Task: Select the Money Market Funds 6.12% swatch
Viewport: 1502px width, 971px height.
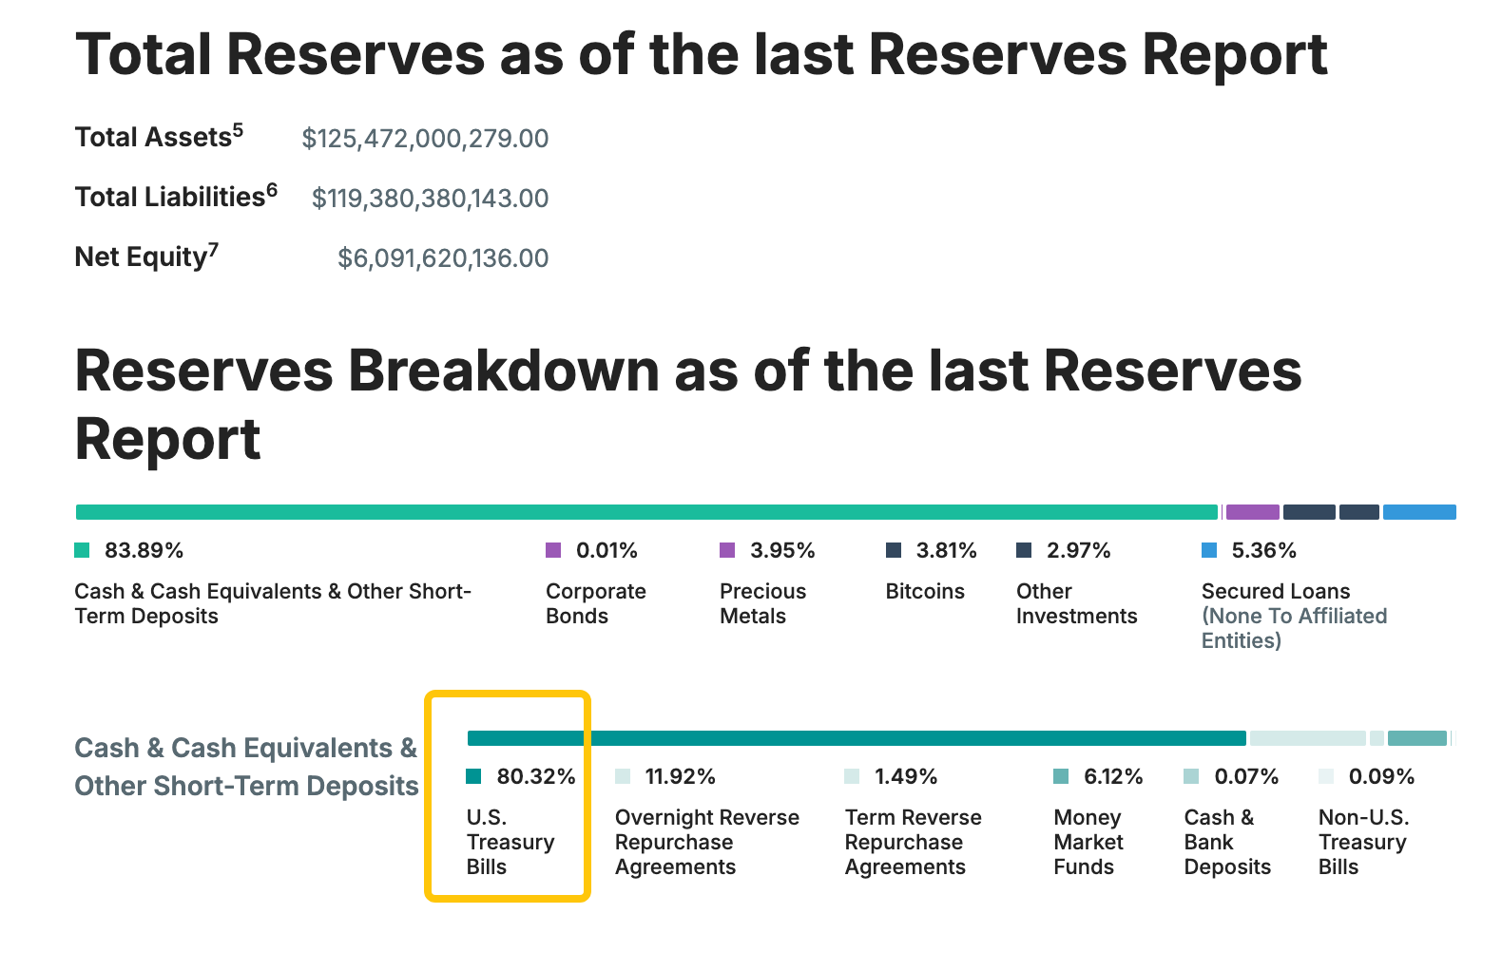Action: pos(1061,776)
